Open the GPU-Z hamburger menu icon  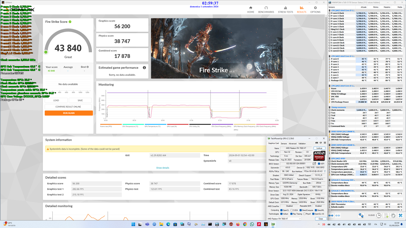click(x=325, y=142)
